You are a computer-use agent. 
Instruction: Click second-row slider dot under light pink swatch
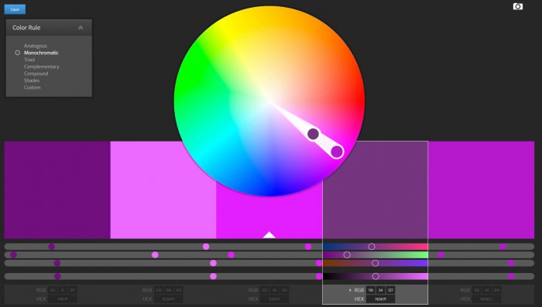pyautogui.click(x=155, y=255)
